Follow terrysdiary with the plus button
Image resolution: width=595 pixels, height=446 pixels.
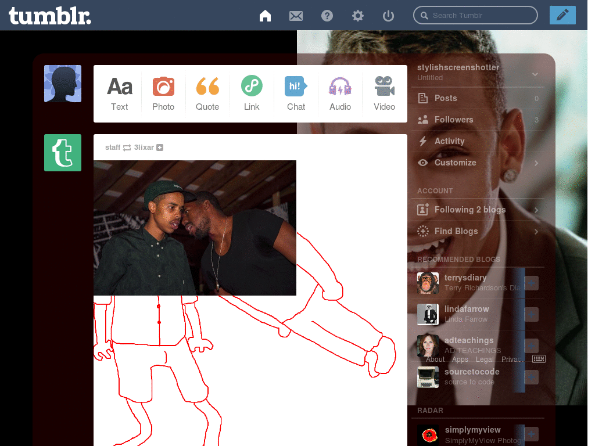pyautogui.click(x=531, y=283)
